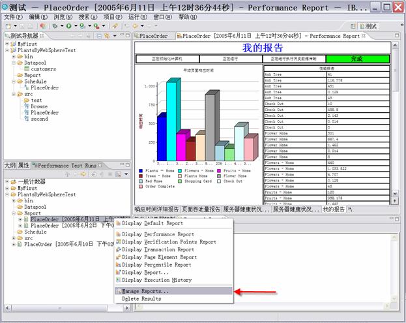Click the Browse test icon under src
Image resolution: width=406 pixels, height=323 pixels.
tap(26, 106)
